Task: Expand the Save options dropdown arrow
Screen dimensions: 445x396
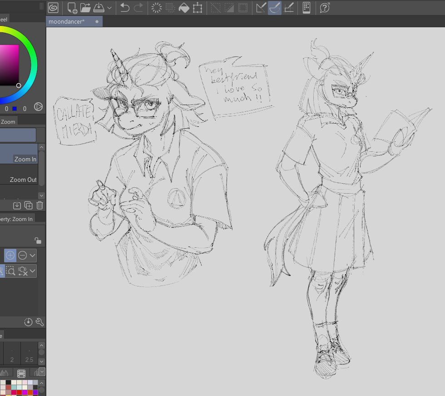Action: tap(109, 8)
